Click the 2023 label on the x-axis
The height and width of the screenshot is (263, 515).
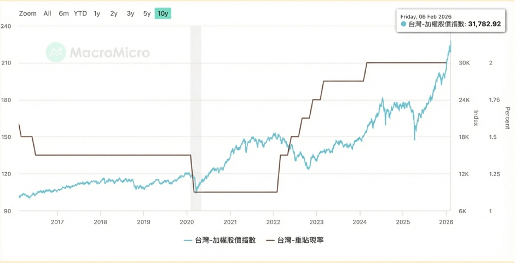(x=316, y=222)
